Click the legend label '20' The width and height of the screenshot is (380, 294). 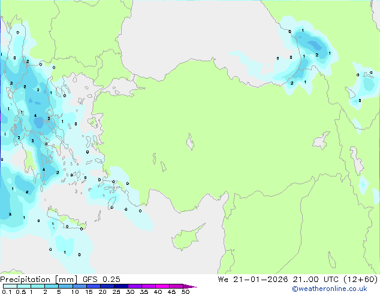pos(102,292)
